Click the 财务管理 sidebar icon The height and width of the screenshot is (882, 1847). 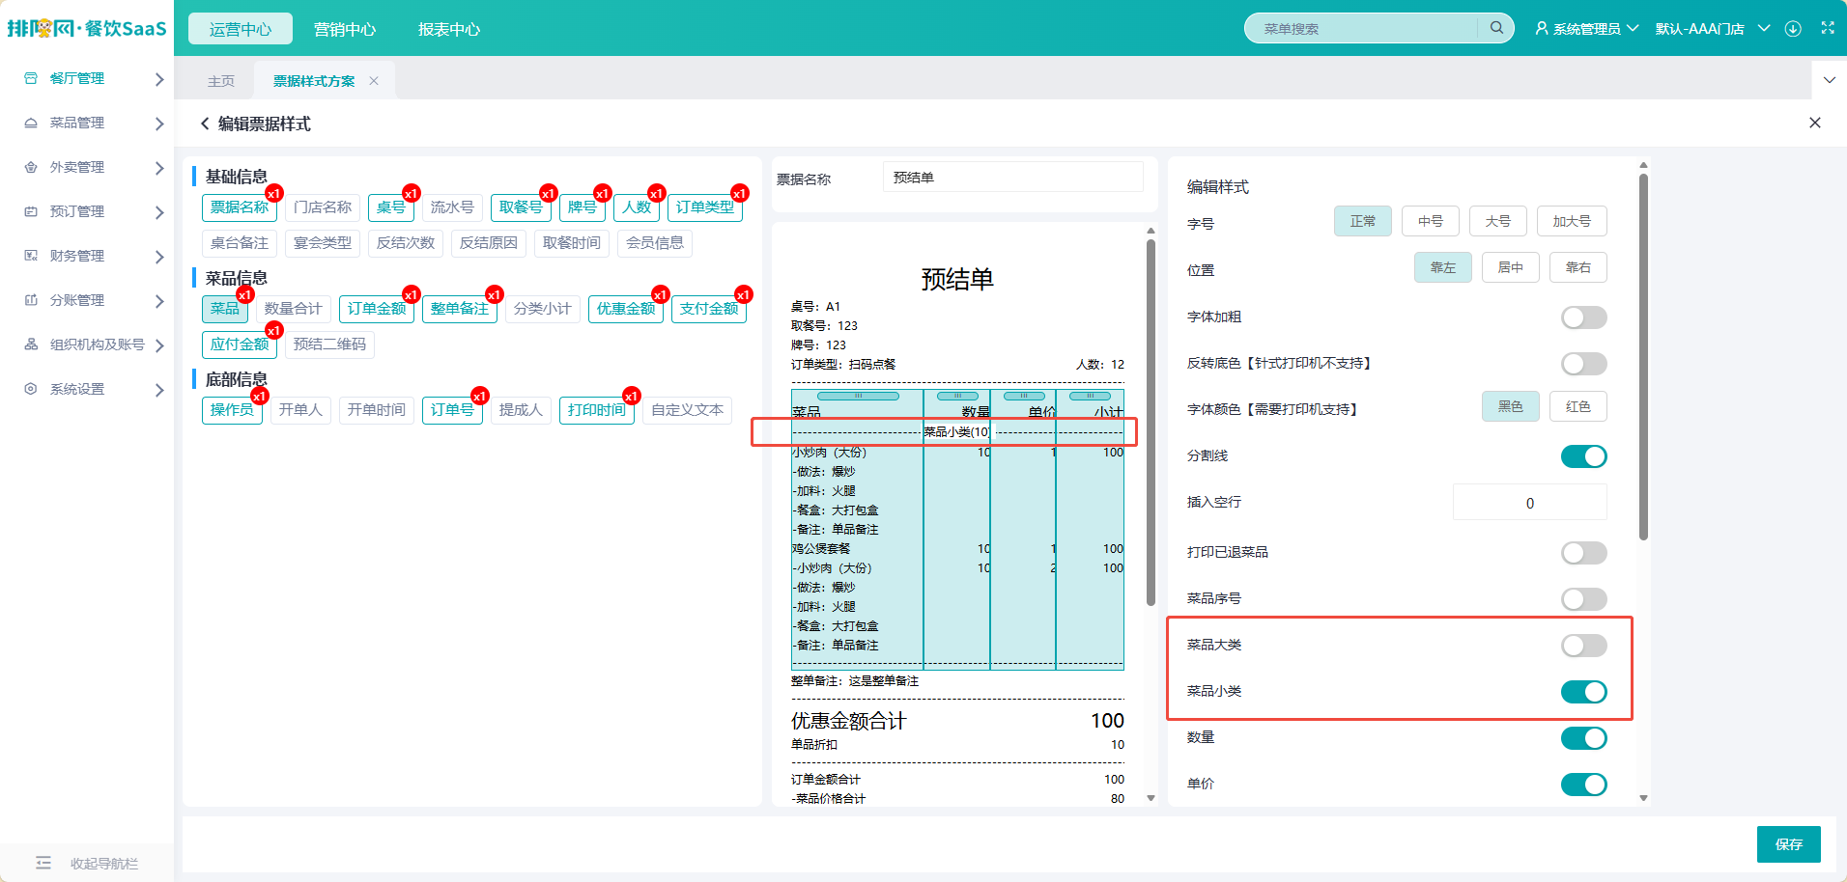tap(31, 256)
